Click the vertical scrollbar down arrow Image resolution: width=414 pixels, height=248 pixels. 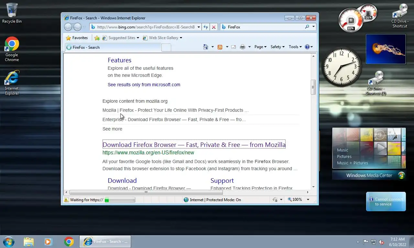click(313, 187)
